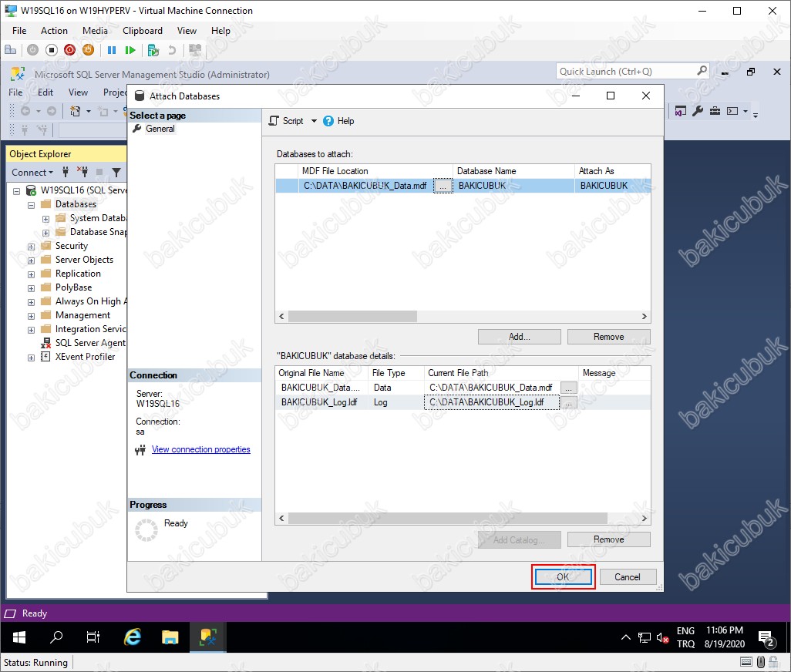
Task: Revert the VM checkpoint icon
Action: pos(172,50)
